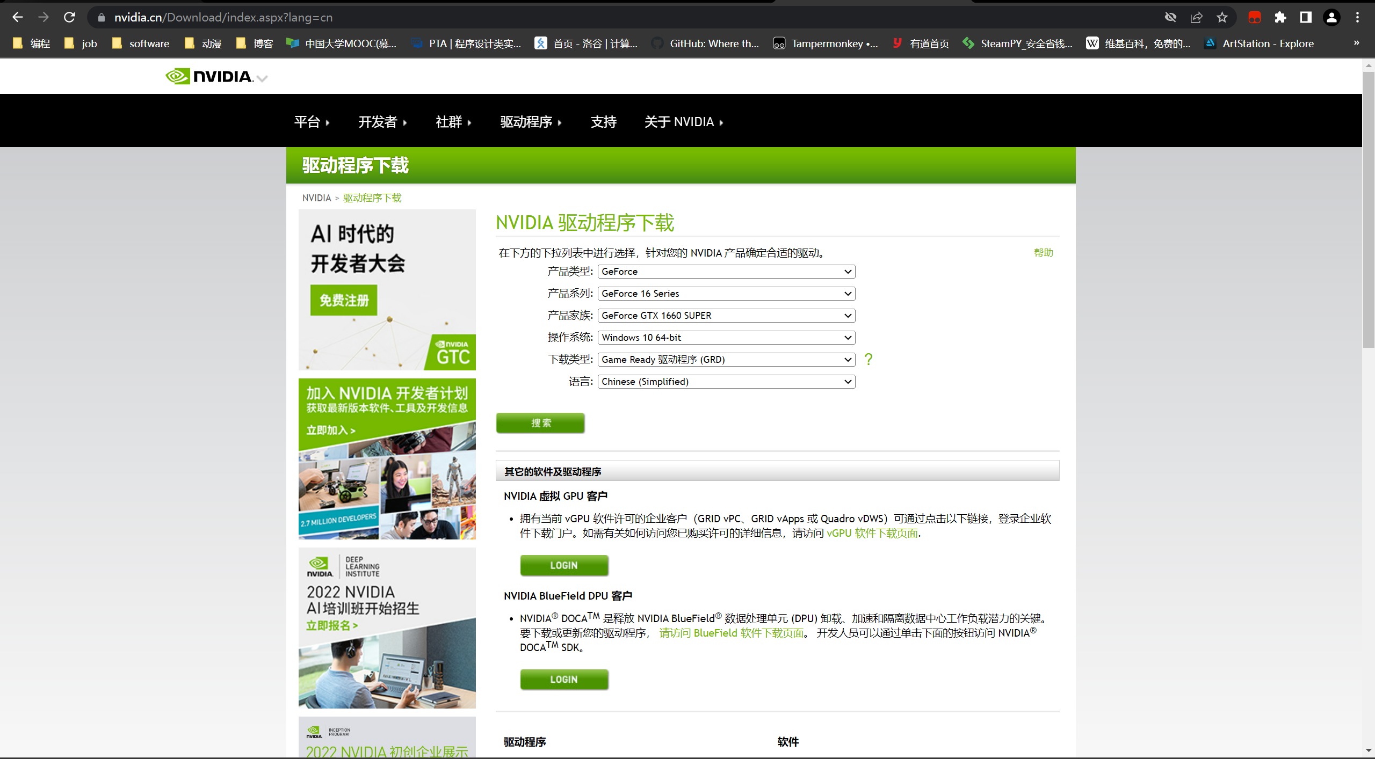Image resolution: width=1375 pixels, height=759 pixels.
Task: Click the scrollbar down arrow
Action: pyautogui.click(x=1369, y=750)
